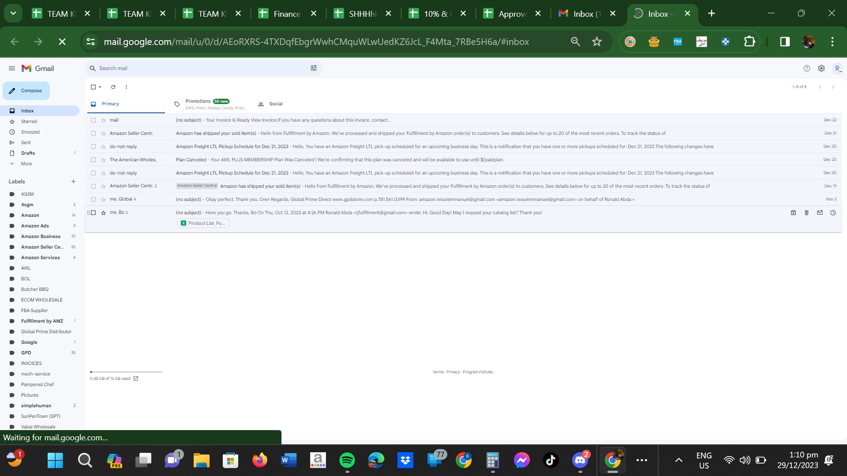The image size is (847, 476).
Task: Open the Product List attachment chip
Action: (203, 223)
